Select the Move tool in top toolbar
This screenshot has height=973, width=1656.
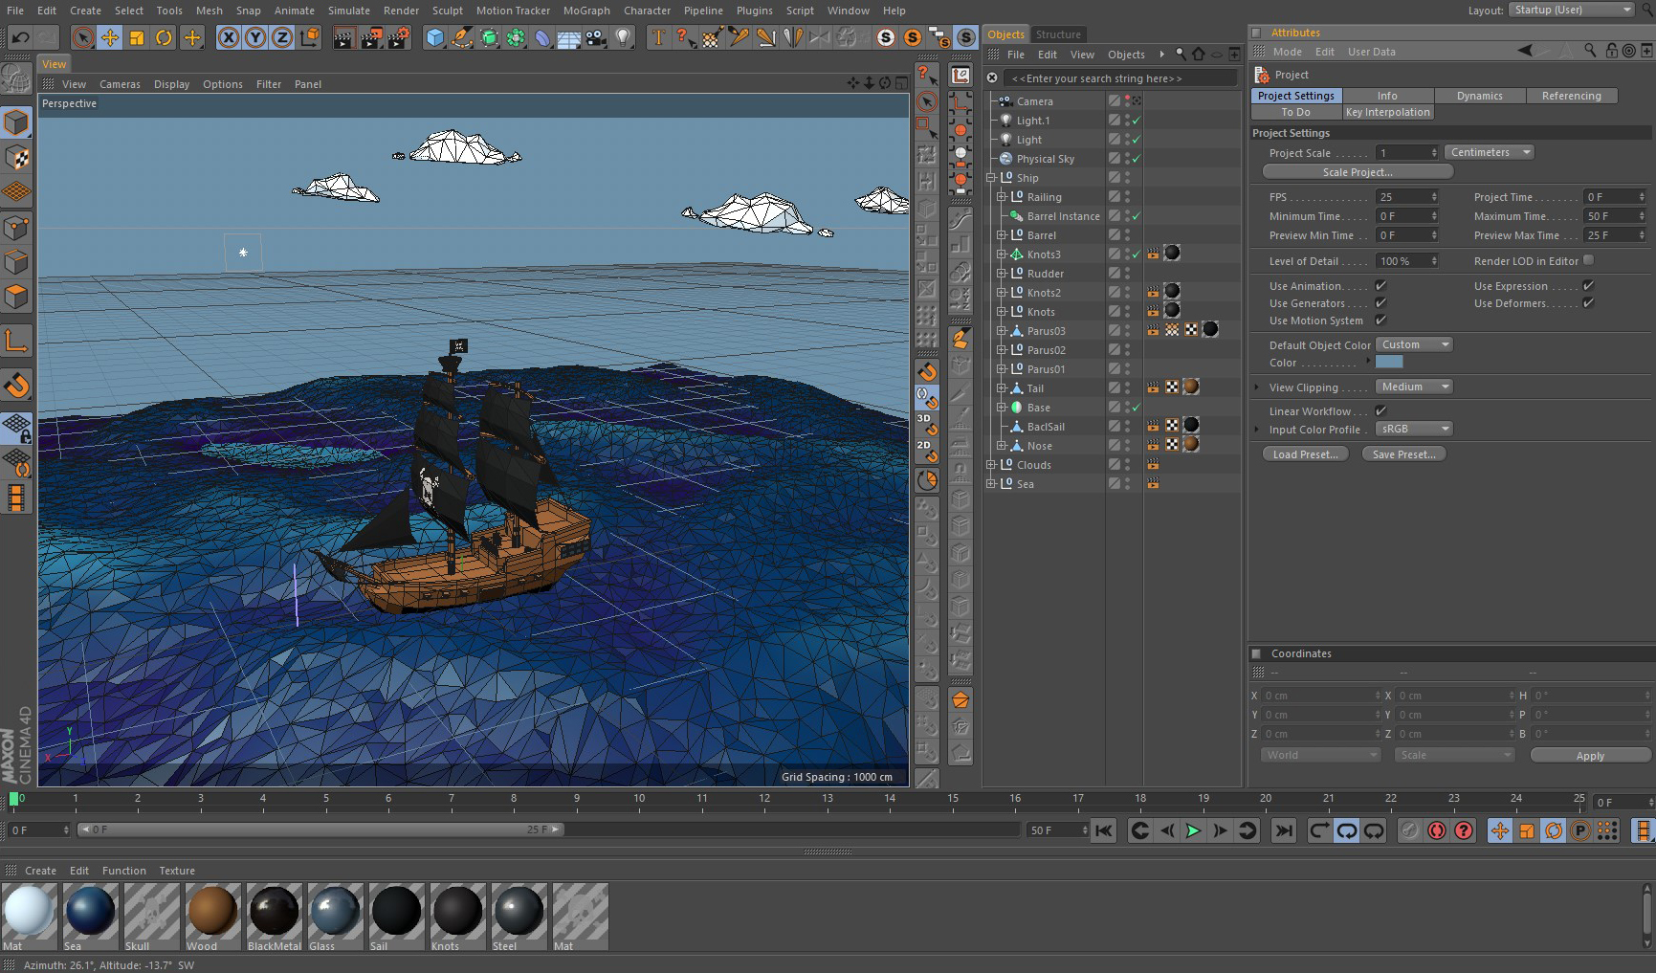[x=110, y=37]
